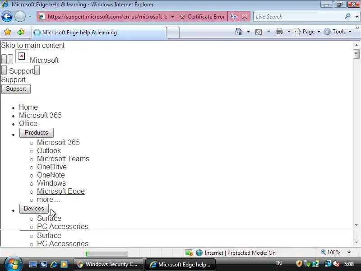Click the Windows Start orb
The height and width of the screenshot is (271, 361).
tap(13, 264)
